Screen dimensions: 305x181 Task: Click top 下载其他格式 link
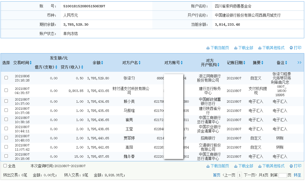pos(271,48)
